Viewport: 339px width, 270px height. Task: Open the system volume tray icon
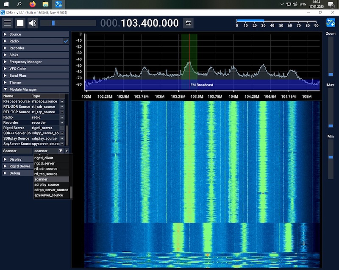click(x=295, y=4)
